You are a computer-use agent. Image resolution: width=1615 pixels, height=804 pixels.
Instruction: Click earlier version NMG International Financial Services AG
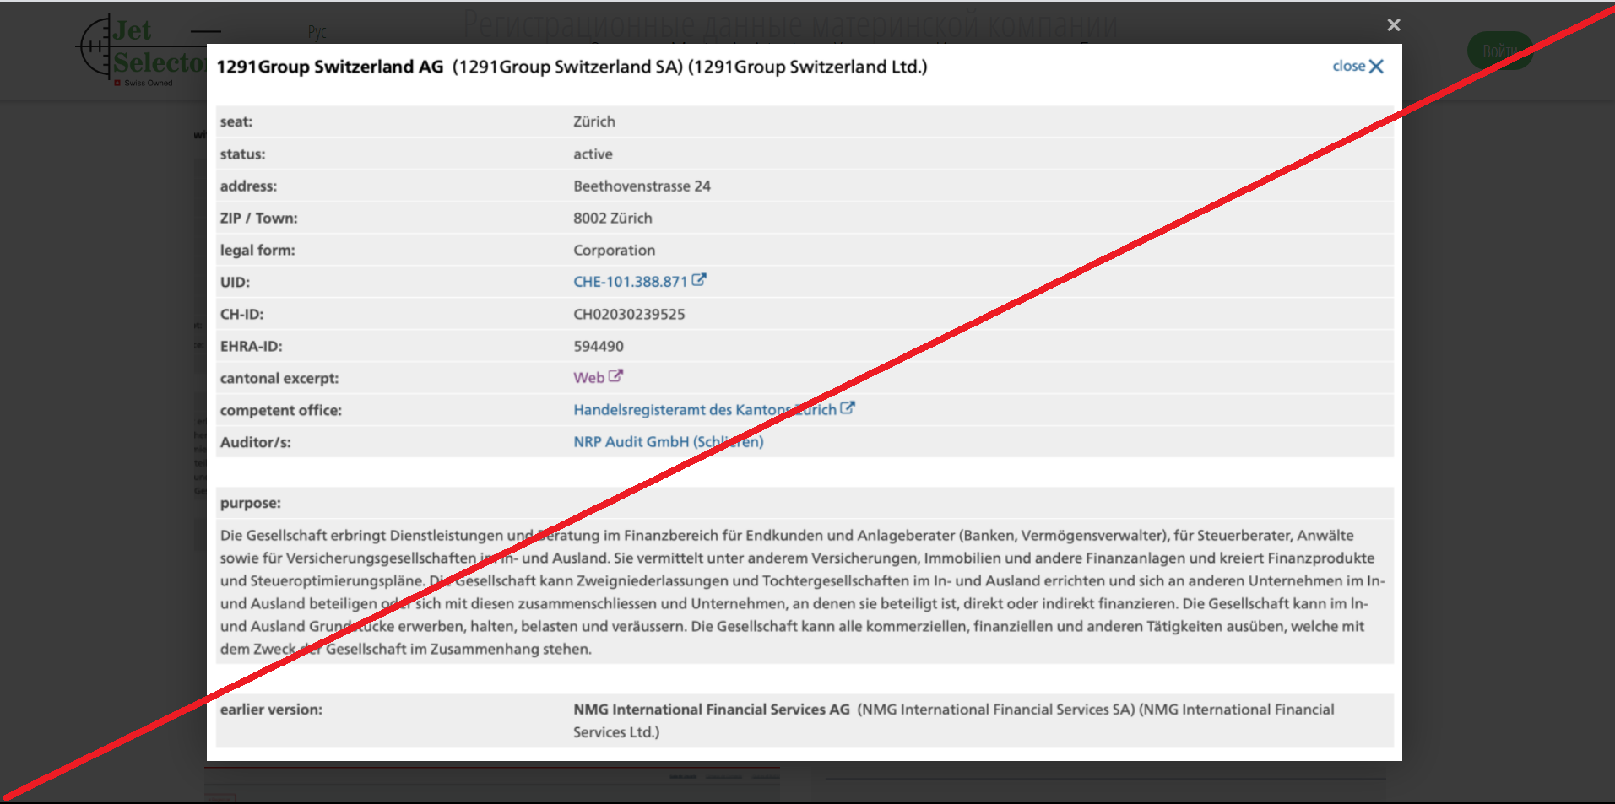[712, 710]
